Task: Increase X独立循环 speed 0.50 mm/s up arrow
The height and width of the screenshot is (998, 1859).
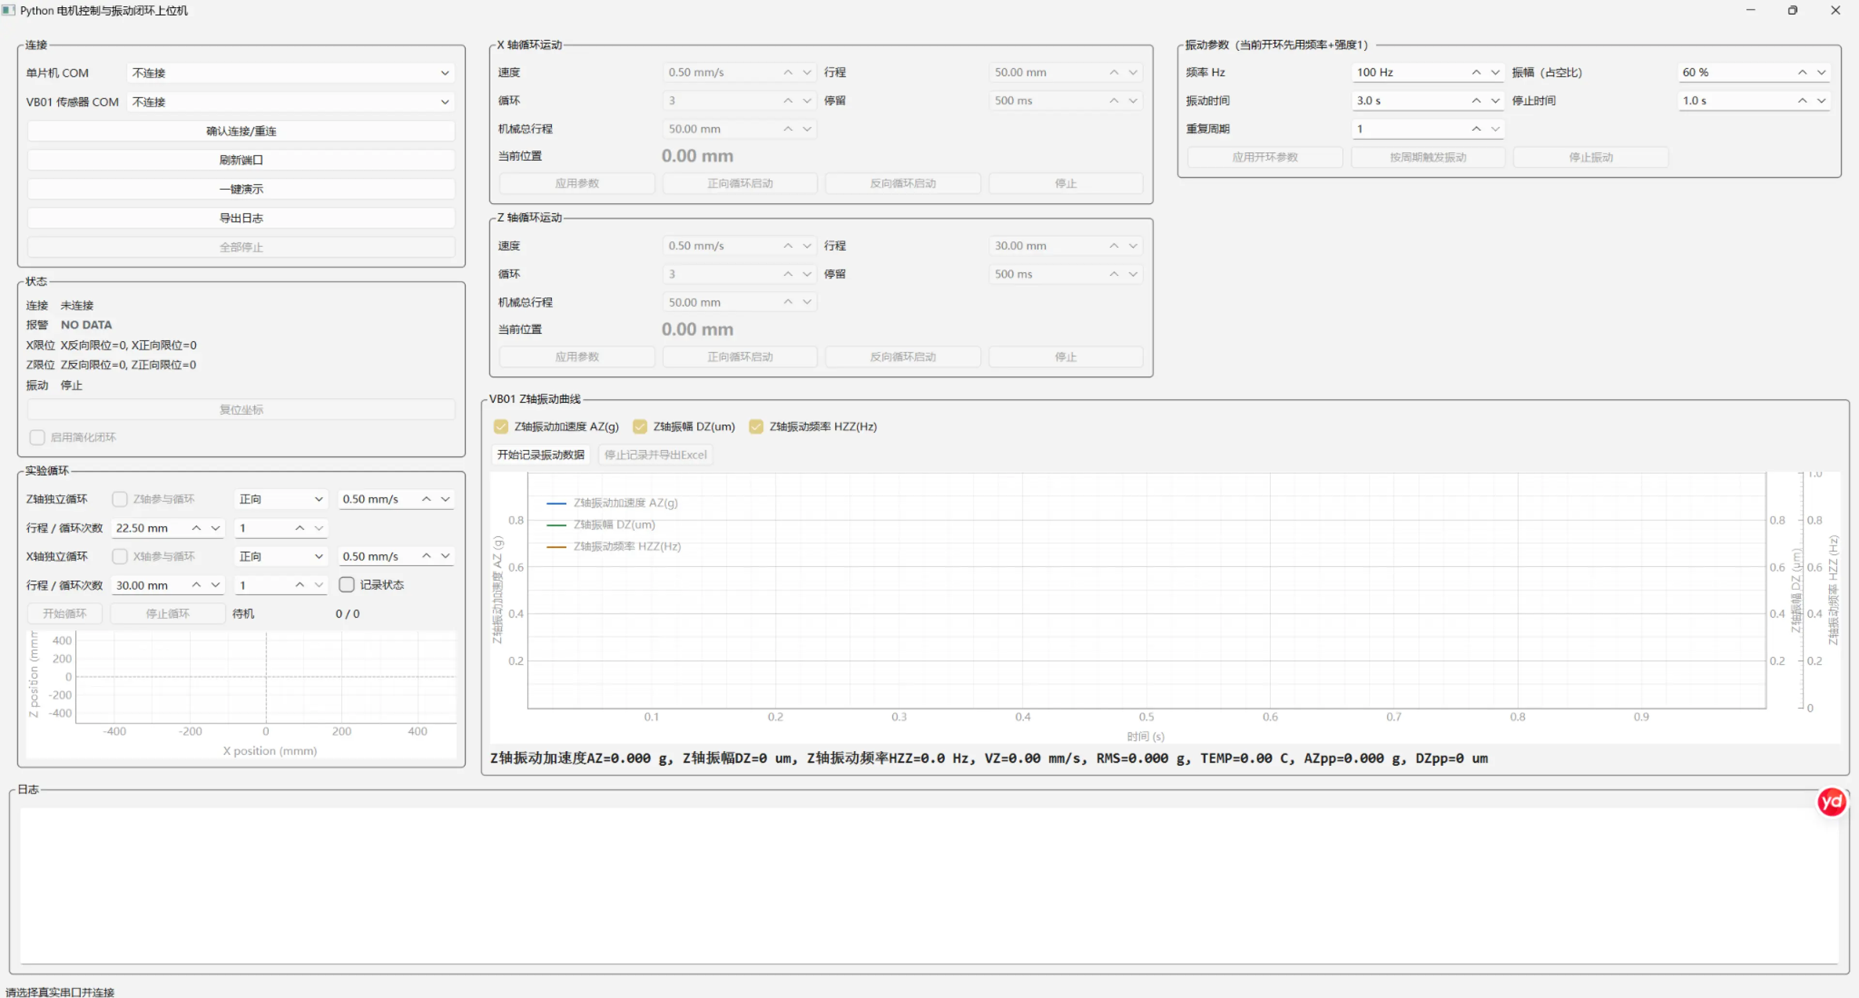Action: click(427, 556)
